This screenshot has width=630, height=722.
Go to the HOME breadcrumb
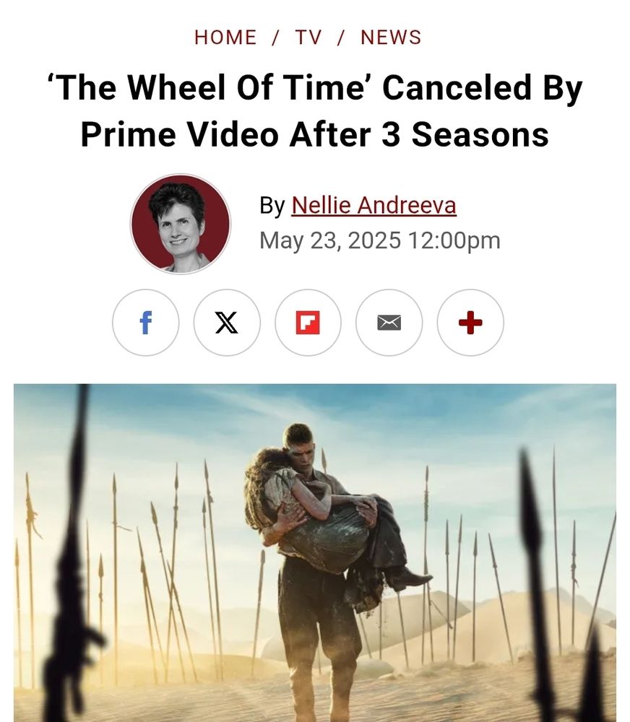[225, 38]
